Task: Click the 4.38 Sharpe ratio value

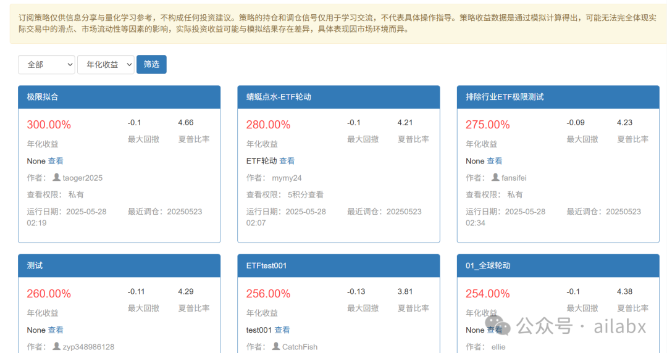Action: (x=624, y=291)
